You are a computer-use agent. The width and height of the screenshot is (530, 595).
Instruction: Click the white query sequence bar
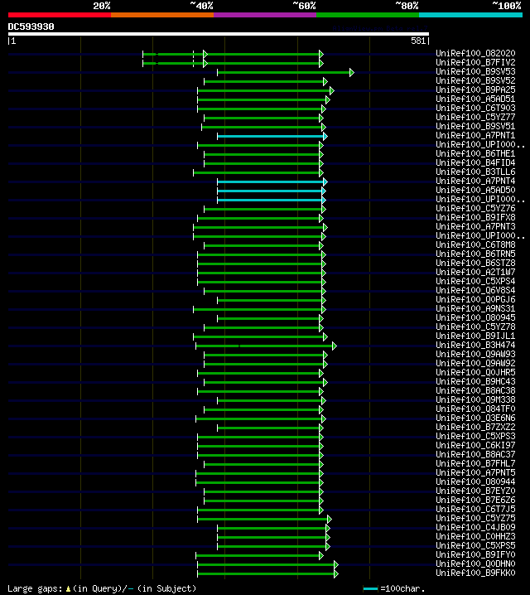coord(219,34)
